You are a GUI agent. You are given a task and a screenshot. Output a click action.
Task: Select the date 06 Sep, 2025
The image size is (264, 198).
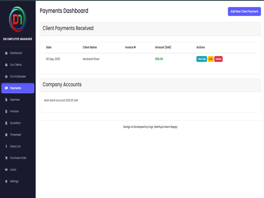coord(53,59)
